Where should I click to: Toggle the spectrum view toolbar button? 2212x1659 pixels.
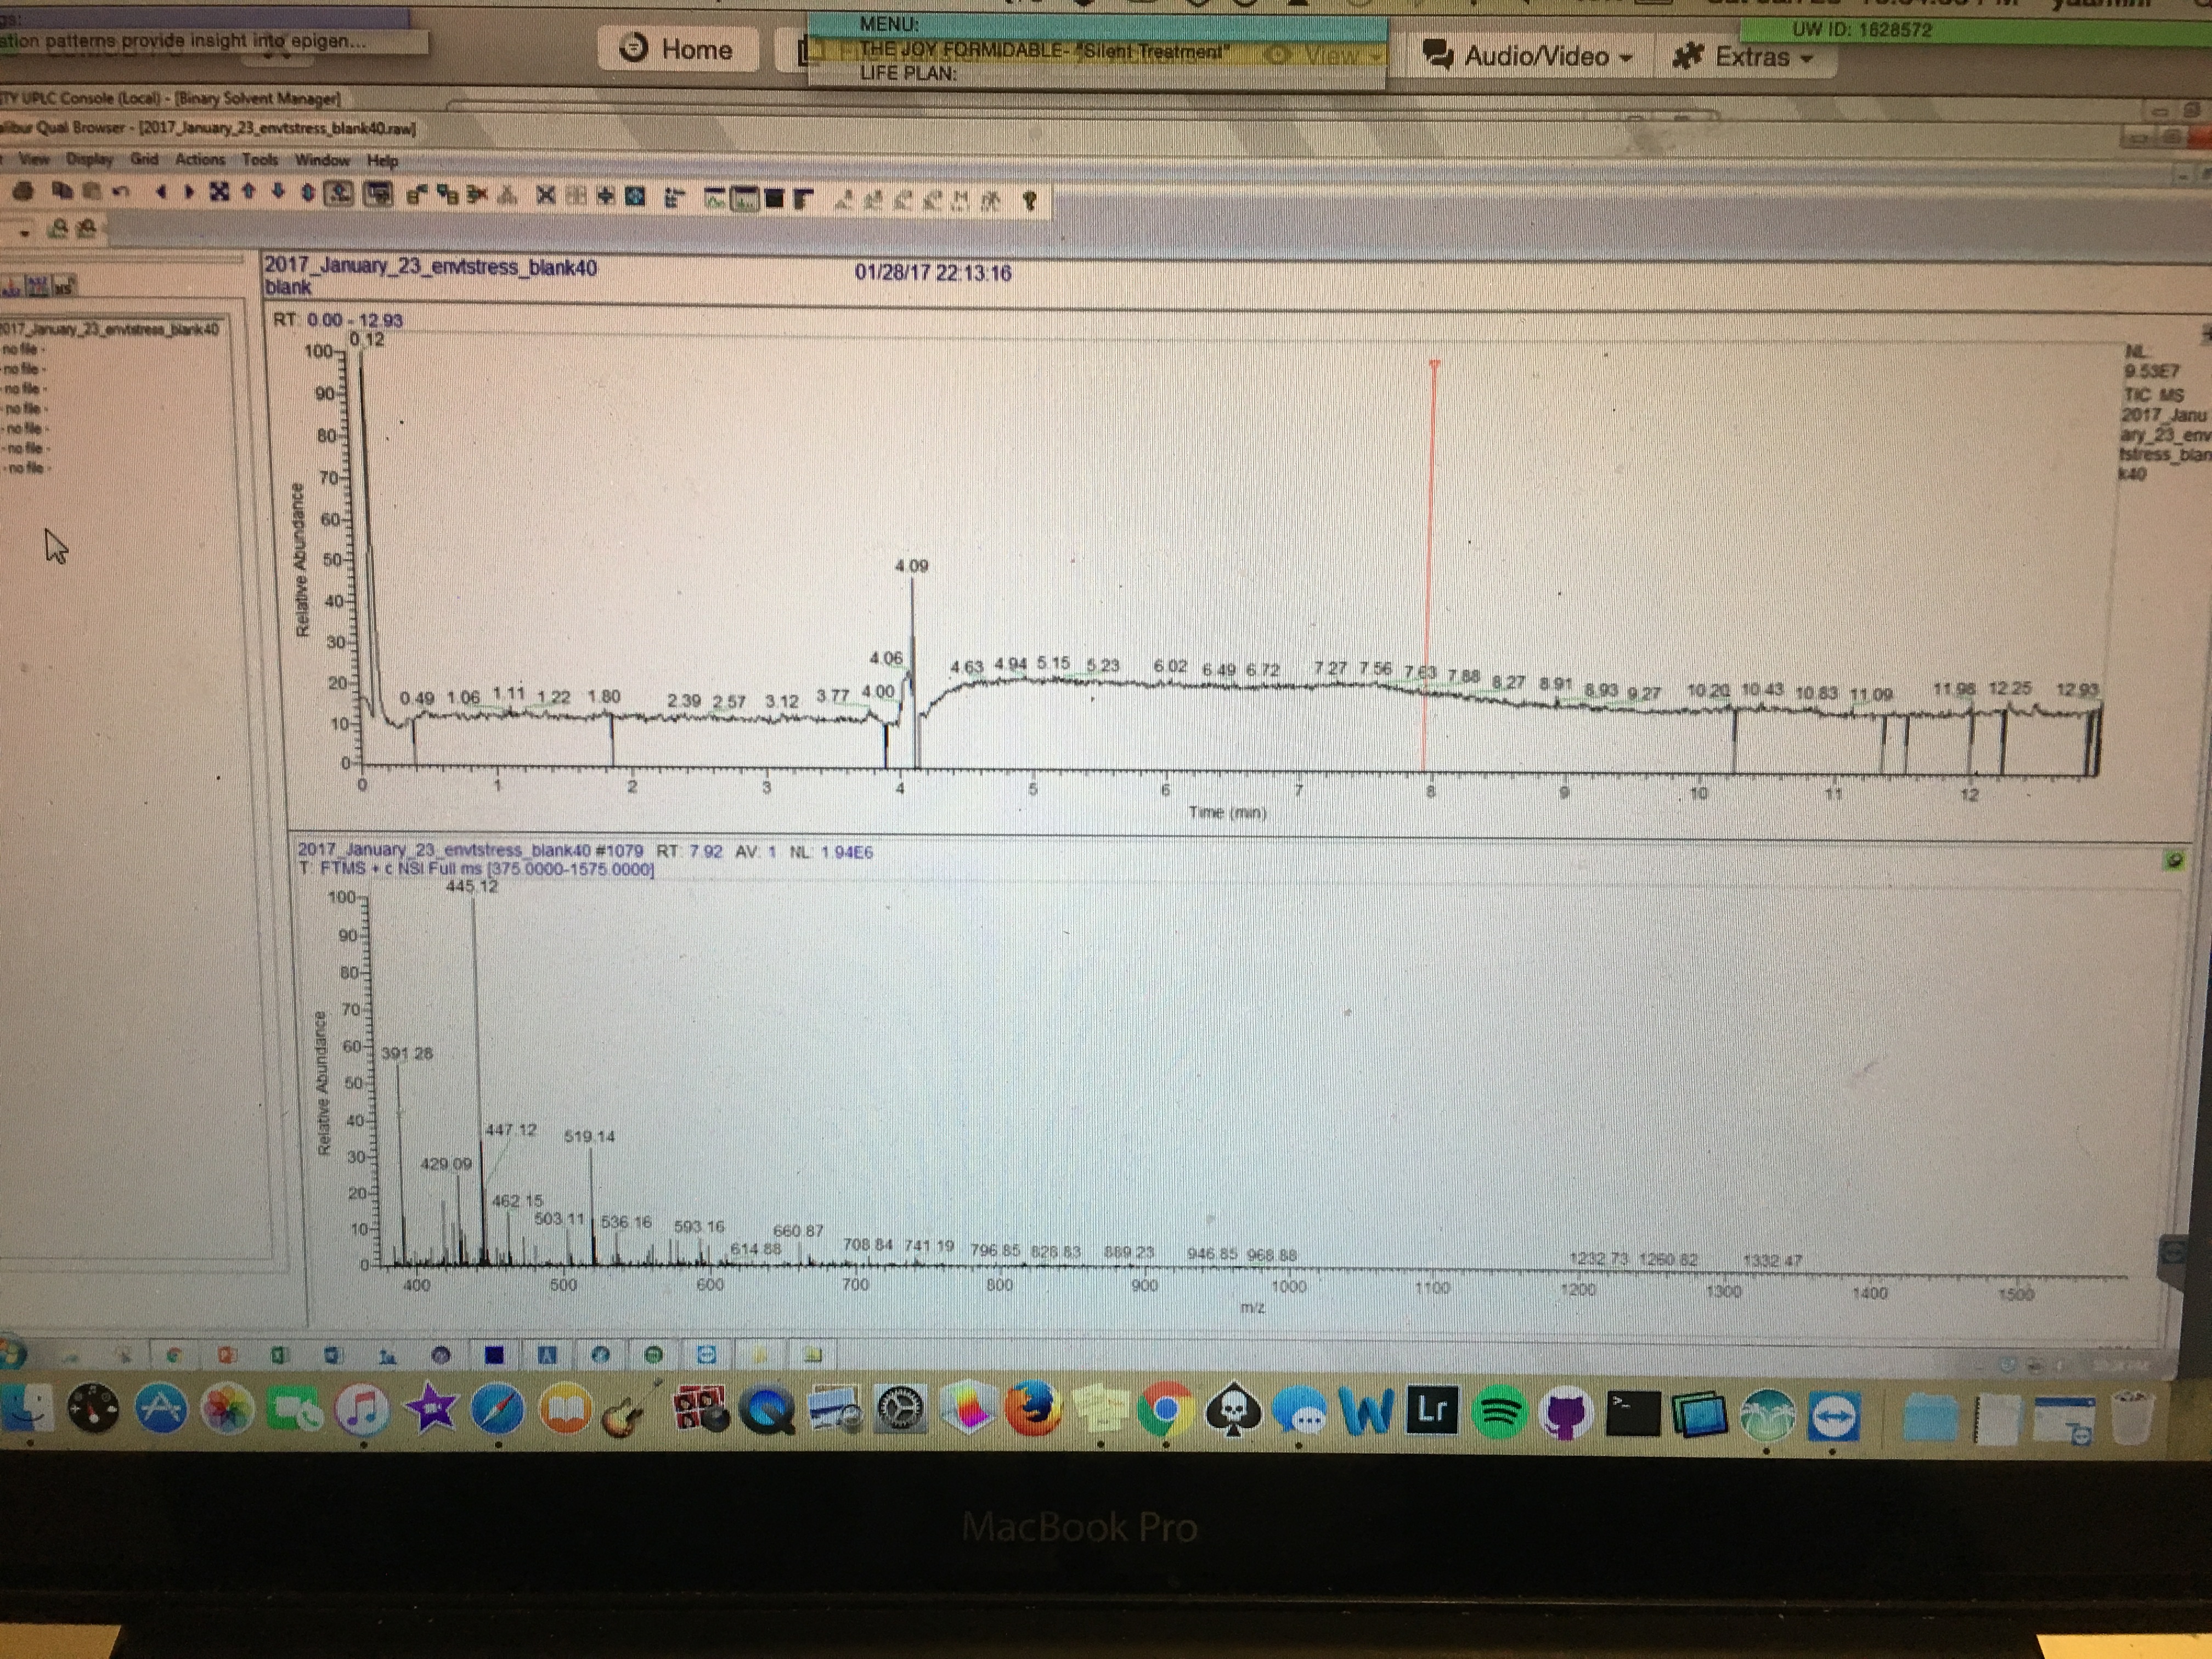[x=745, y=199]
